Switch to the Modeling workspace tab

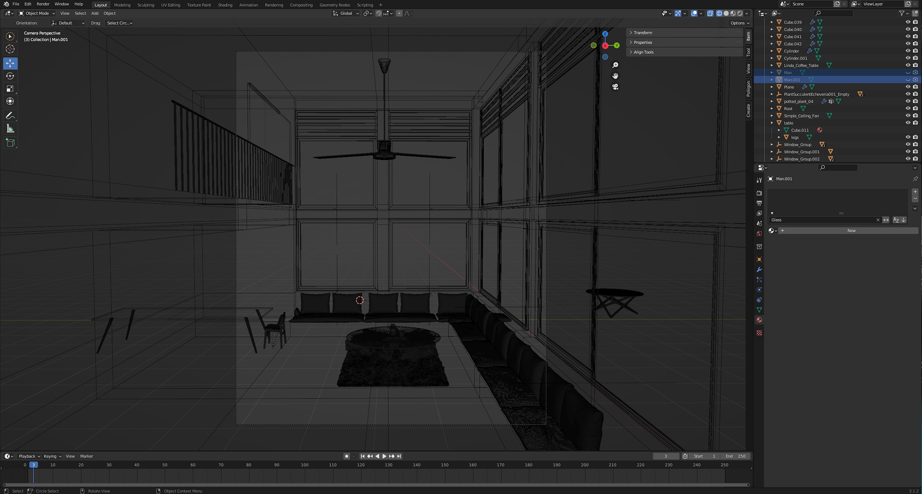[x=122, y=5]
